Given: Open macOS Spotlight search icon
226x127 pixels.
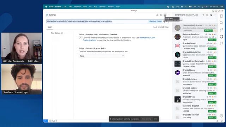Looking at the screenshot, I should coord(199,7).
